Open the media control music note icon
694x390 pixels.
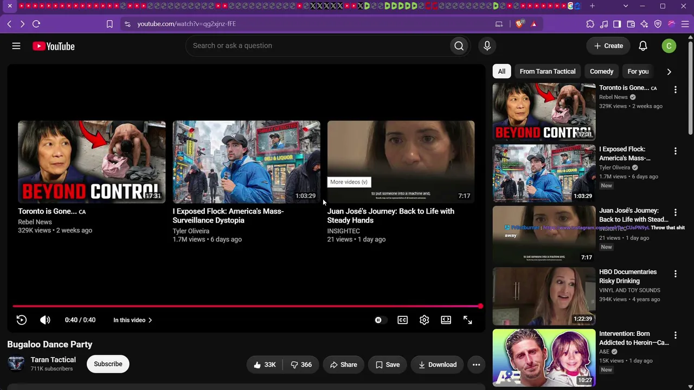(x=604, y=24)
